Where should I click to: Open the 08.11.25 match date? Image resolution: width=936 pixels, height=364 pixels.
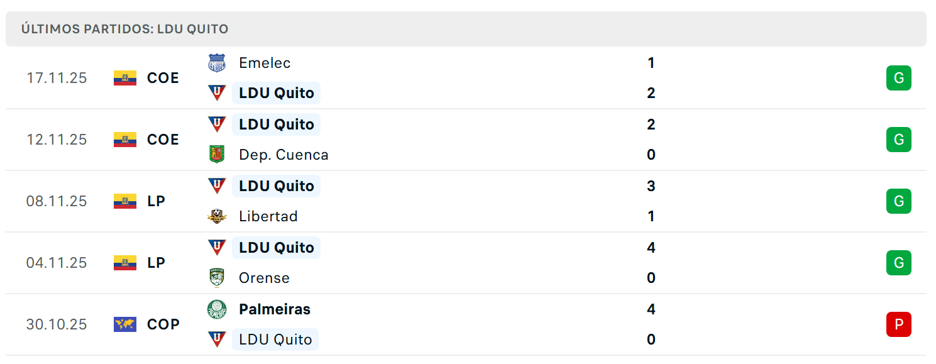tap(57, 201)
